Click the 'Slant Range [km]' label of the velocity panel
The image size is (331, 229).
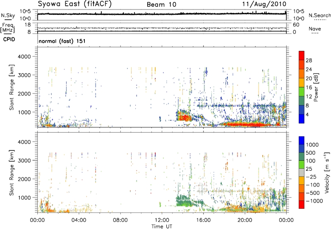point(12,173)
